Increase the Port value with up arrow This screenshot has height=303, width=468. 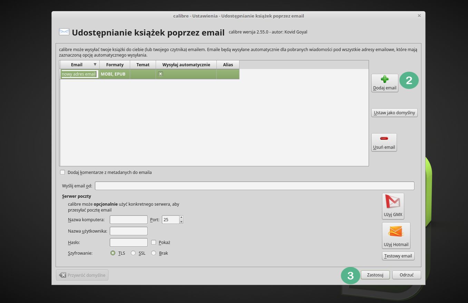[x=181, y=217]
